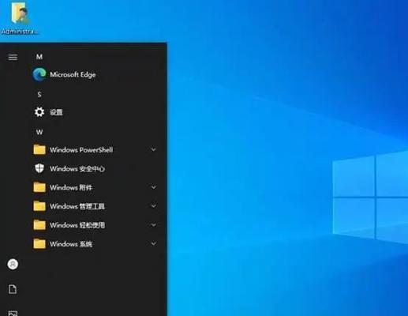Expand Windows 管理工具 chevron

click(x=153, y=206)
